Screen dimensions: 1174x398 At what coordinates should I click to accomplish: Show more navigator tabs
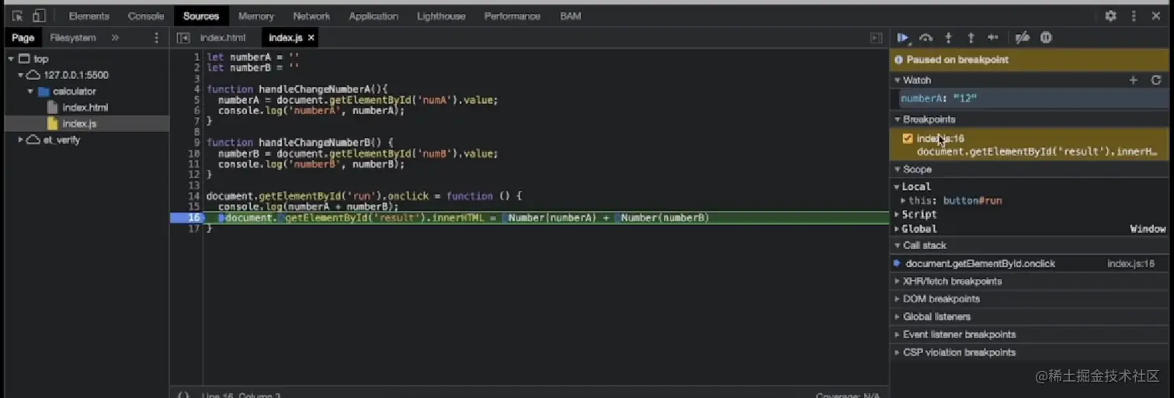115,37
